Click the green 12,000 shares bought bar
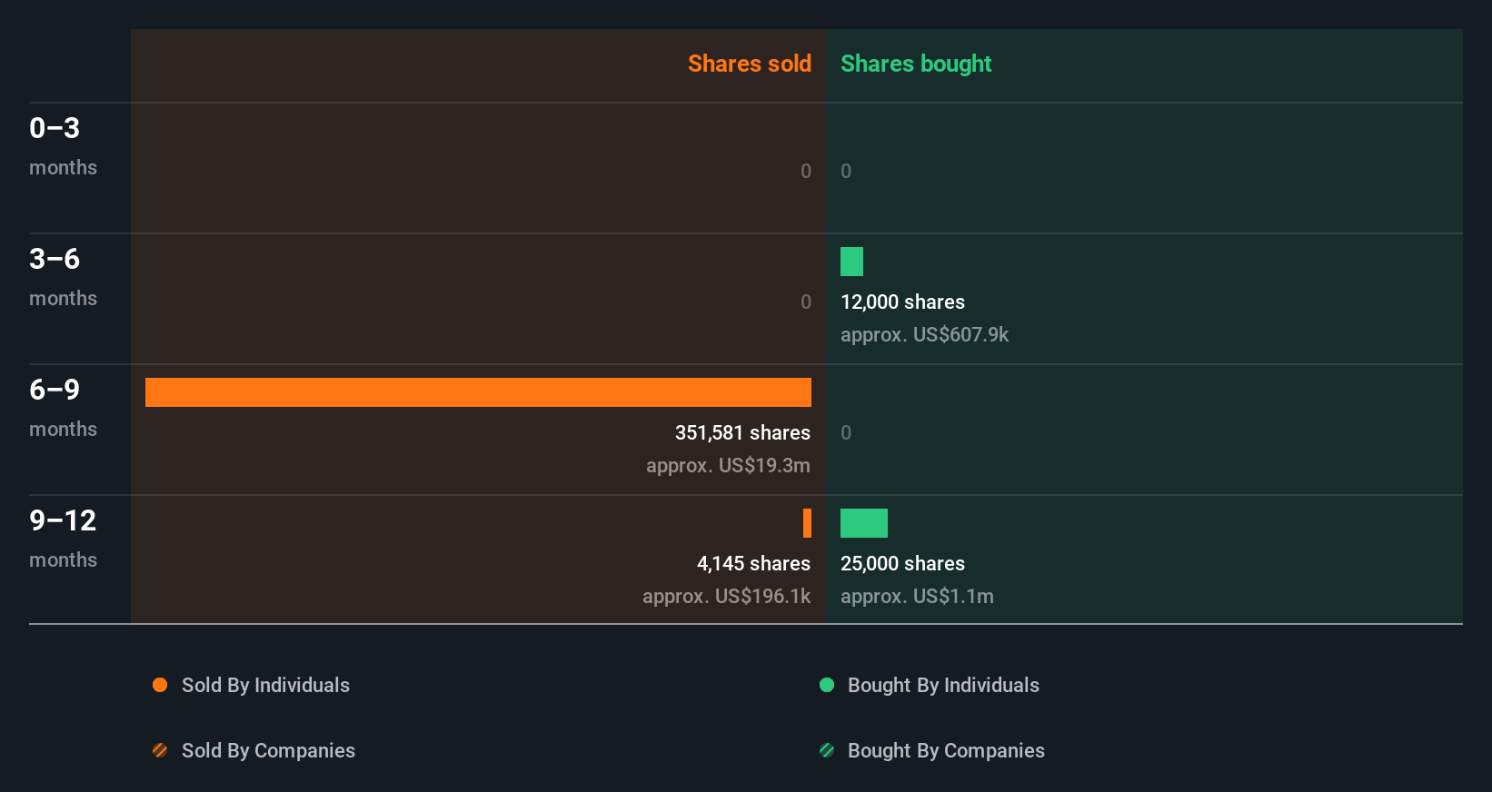Image resolution: width=1492 pixels, height=792 pixels. point(851,262)
